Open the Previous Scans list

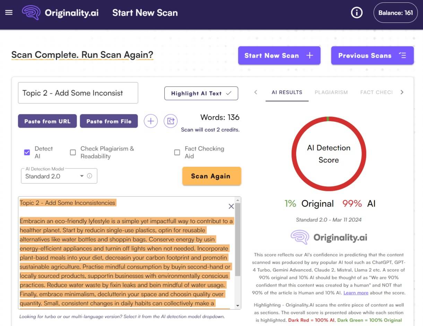coord(372,55)
